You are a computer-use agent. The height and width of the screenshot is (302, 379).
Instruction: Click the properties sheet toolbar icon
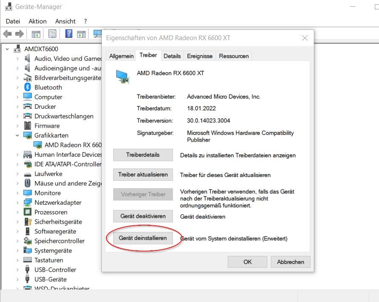coord(52,34)
